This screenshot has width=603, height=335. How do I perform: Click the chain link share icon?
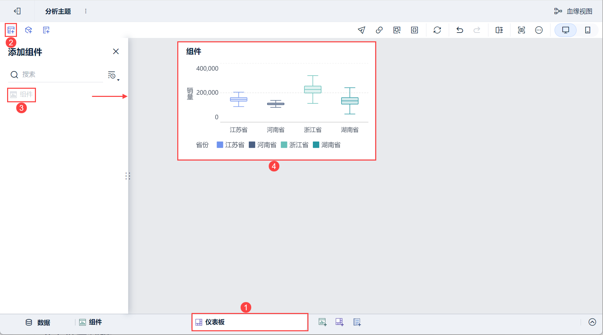click(x=379, y=30)
